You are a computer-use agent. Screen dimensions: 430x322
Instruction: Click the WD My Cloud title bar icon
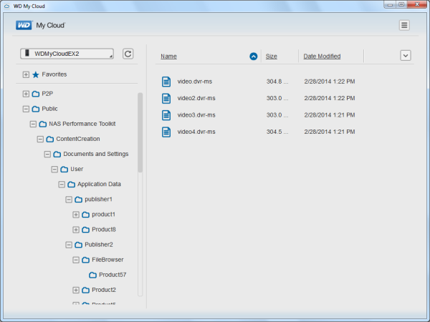7,6
